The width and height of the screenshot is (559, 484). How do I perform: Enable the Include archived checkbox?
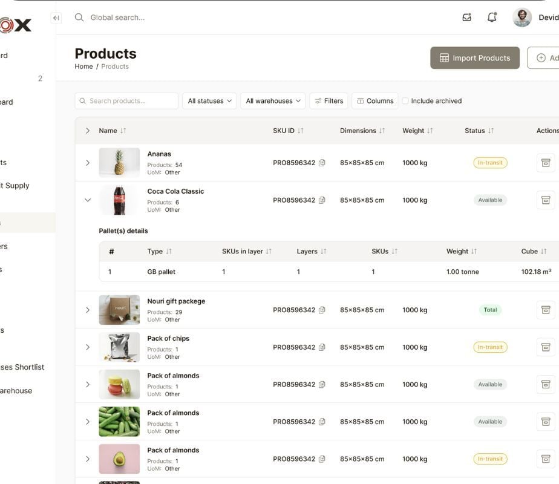tap(405, 101)
